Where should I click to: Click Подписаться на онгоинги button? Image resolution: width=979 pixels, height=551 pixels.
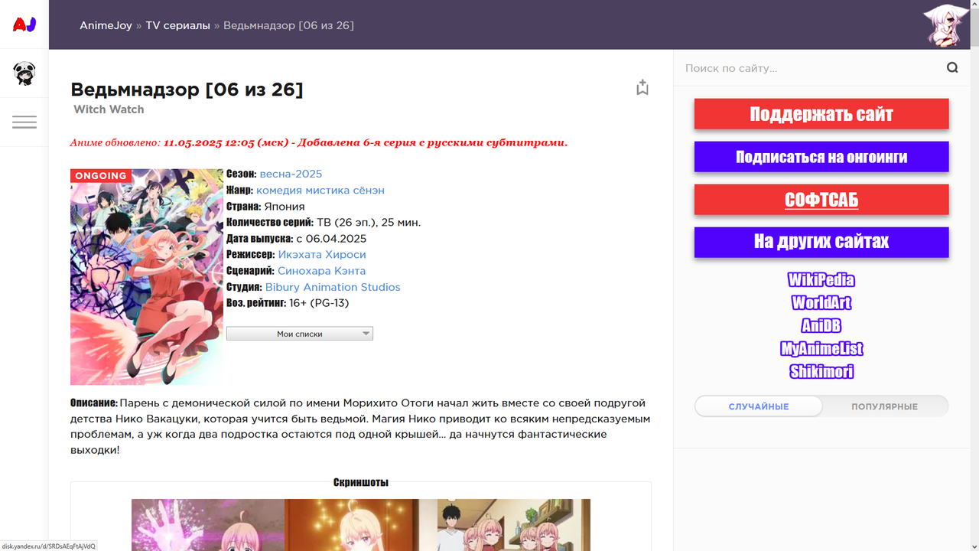coord(821,157)
